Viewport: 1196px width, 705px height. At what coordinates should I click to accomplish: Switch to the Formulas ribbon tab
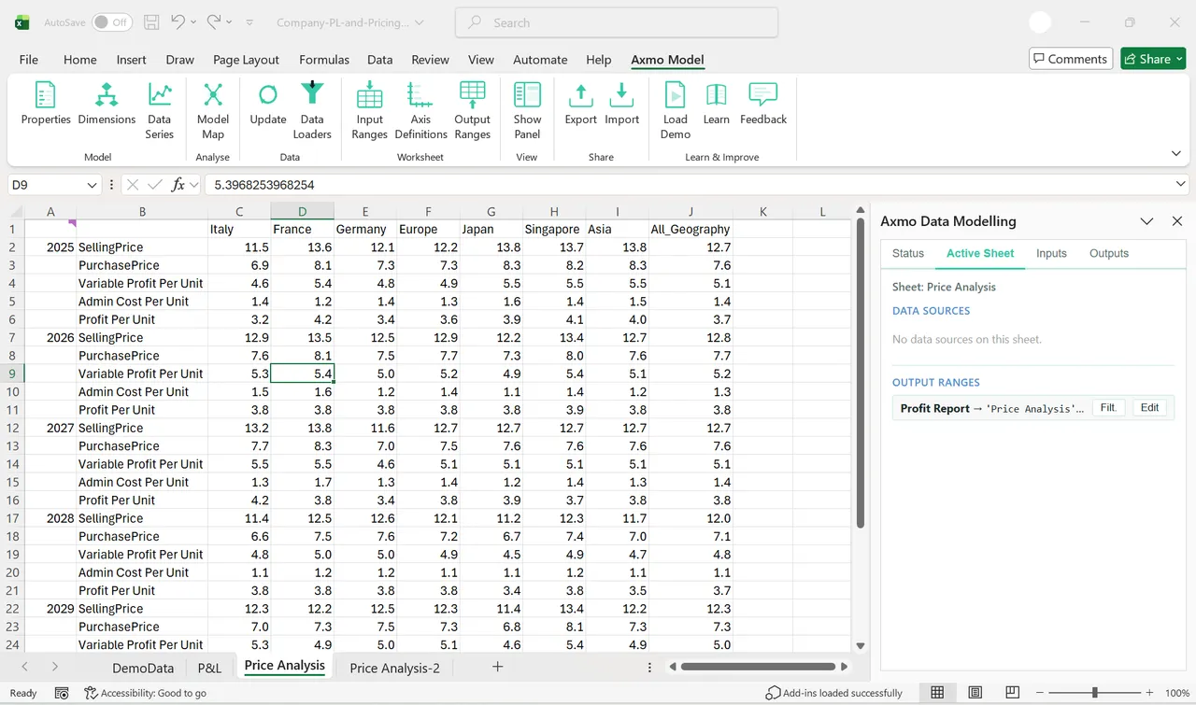[324, 59]
